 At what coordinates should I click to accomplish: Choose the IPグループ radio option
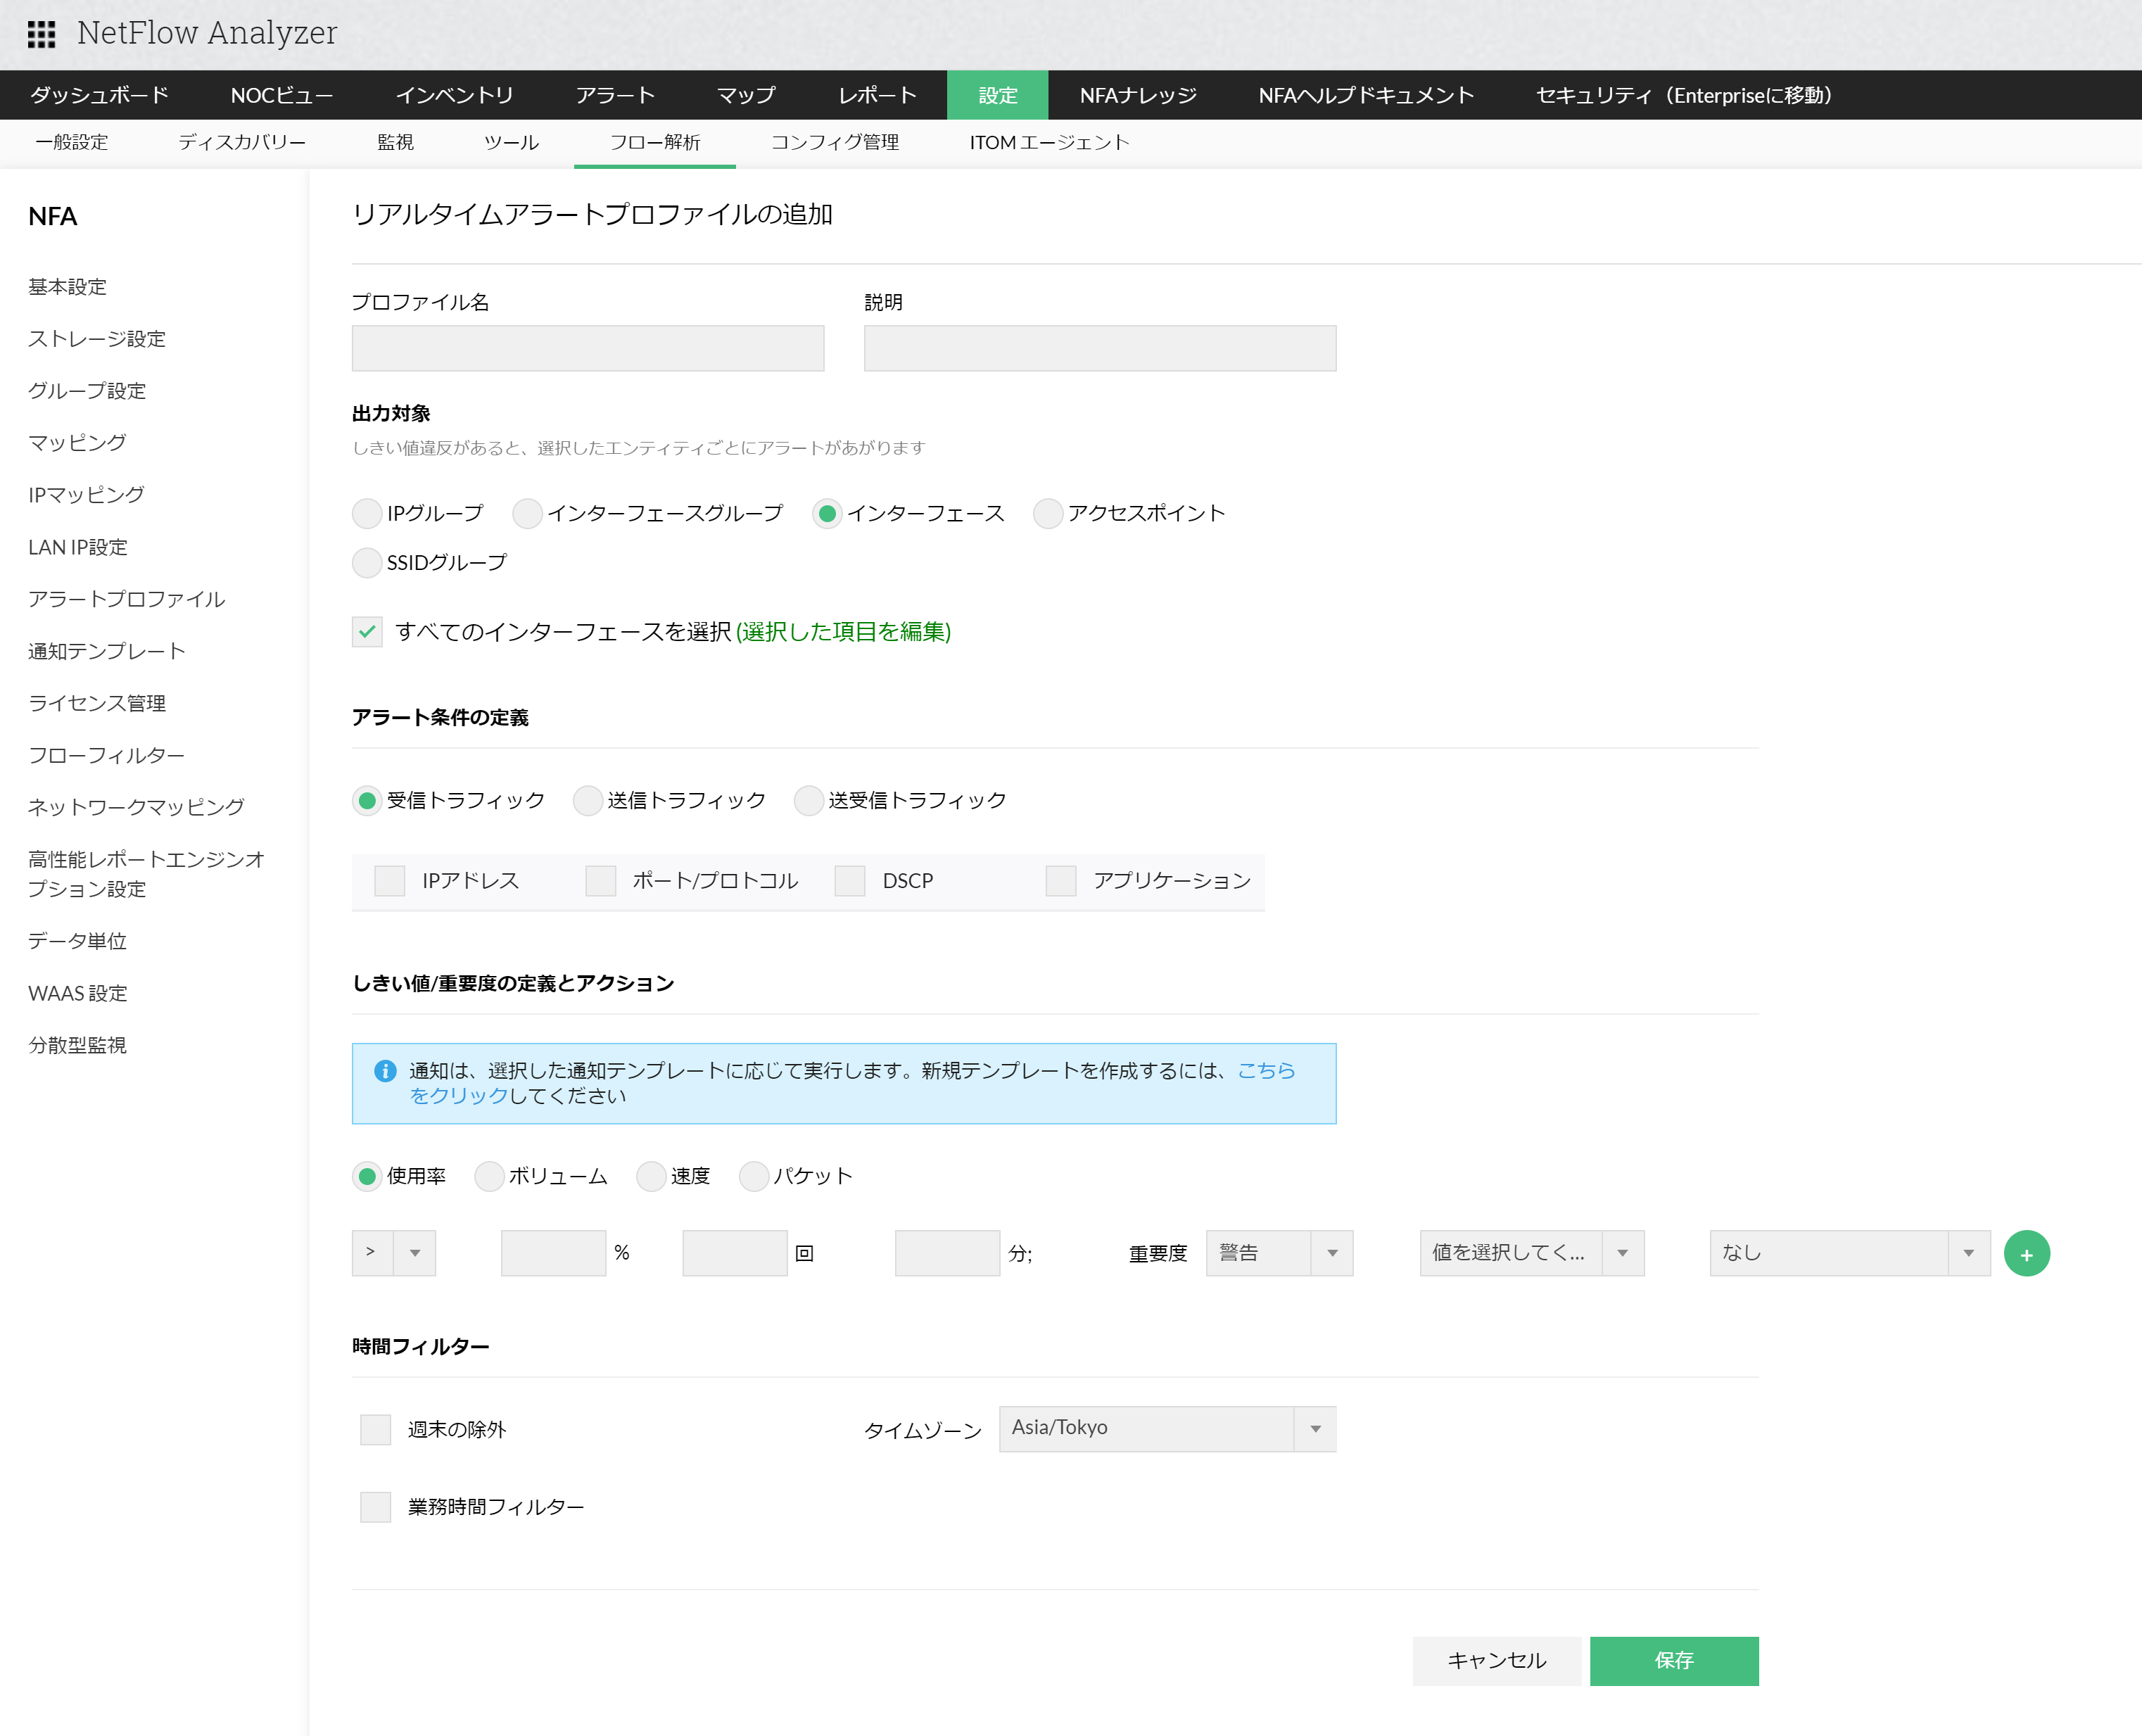point(367,514)
